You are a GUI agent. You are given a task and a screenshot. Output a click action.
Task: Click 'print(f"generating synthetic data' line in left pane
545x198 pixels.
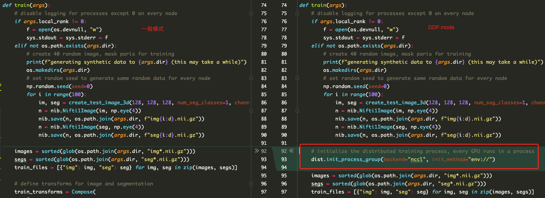[136, 62]
